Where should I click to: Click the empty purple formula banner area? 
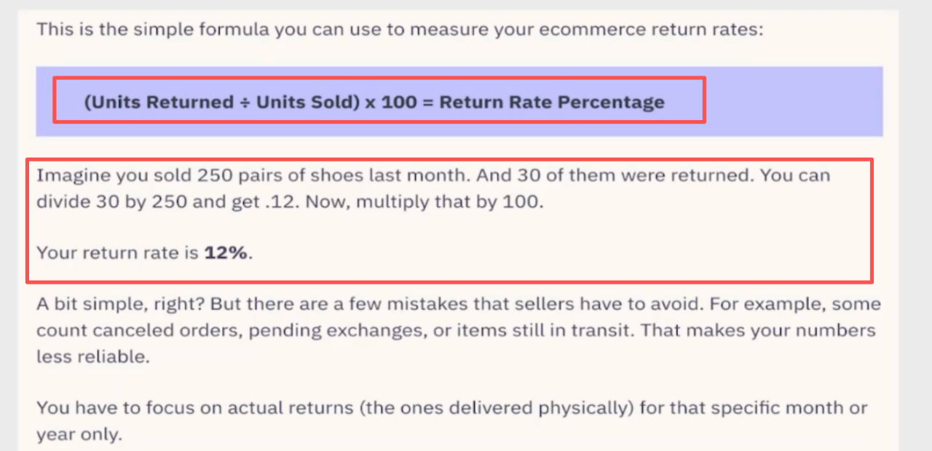point(794,102)
